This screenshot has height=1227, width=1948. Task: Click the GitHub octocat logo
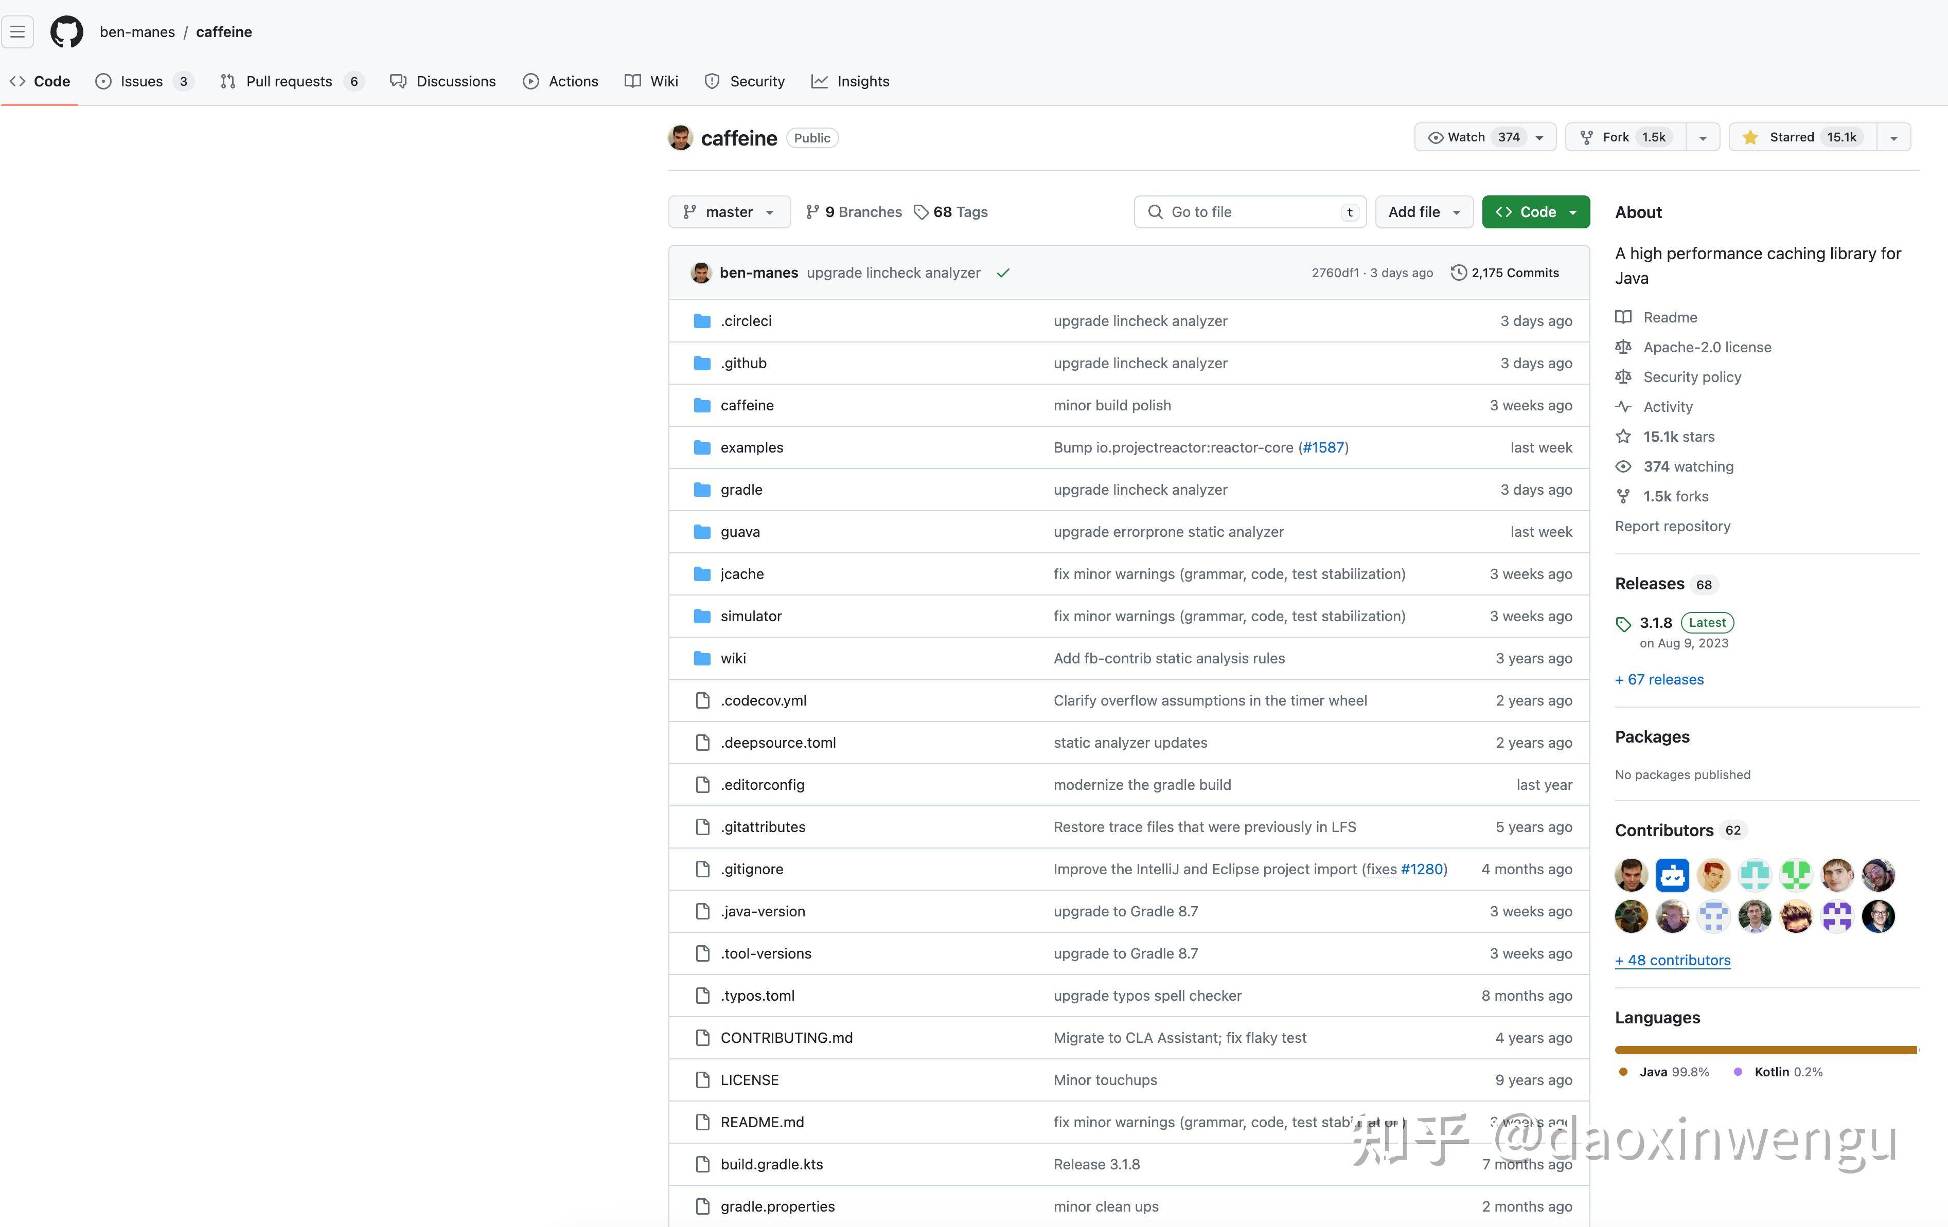(x=66, y=32)
